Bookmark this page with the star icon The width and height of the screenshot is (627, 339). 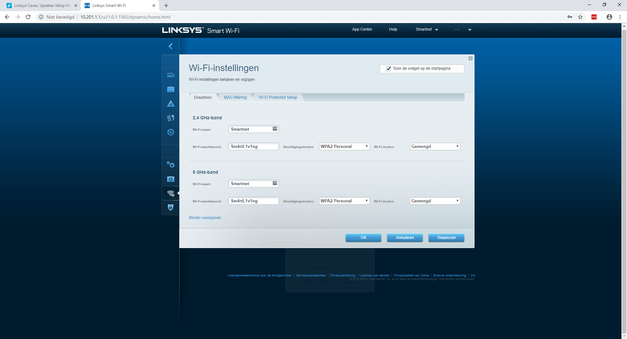click(580, 17)
